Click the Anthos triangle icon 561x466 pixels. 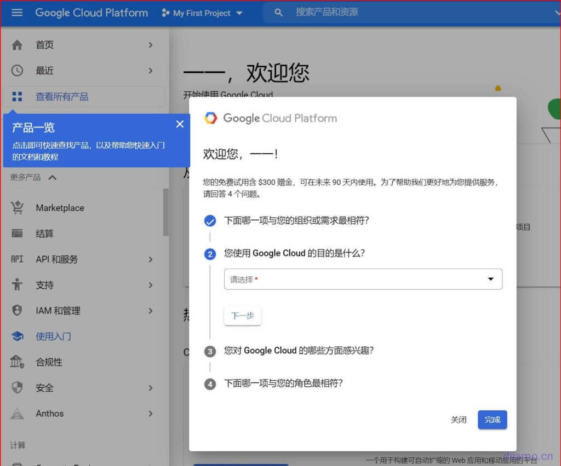17,413
